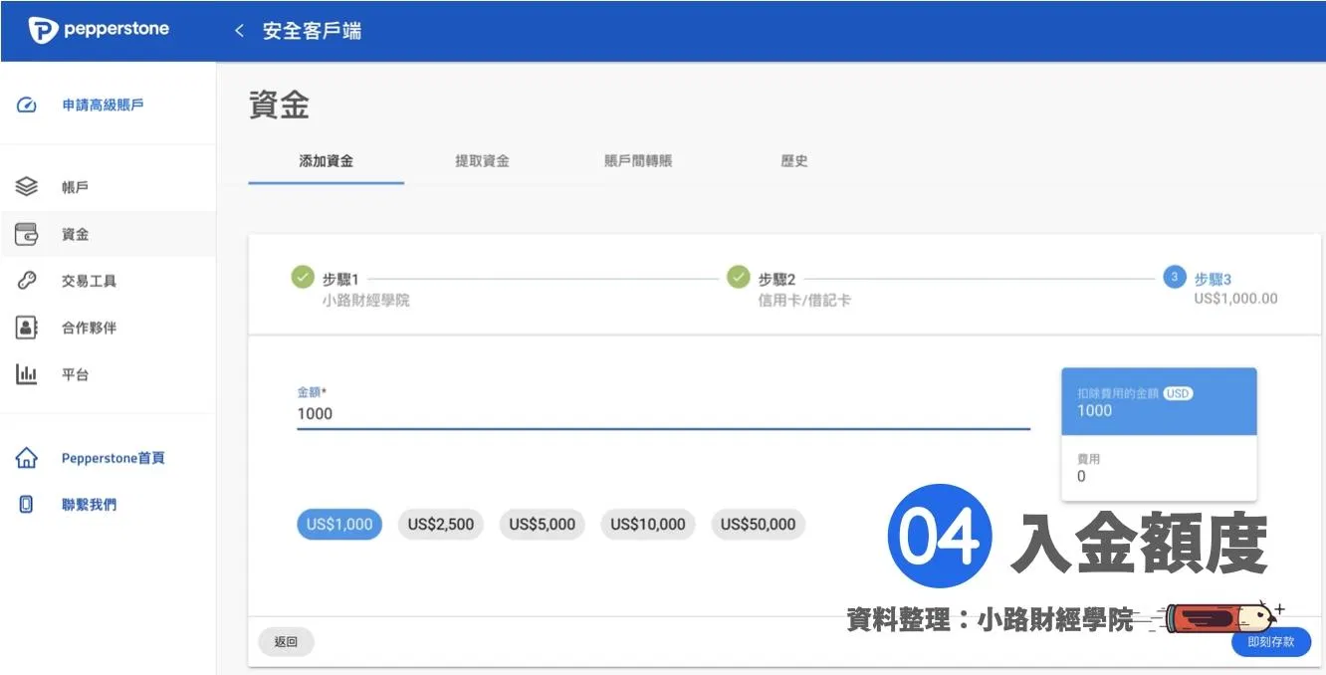
Task: Click the 返回 button
Action: coord(287,642)
